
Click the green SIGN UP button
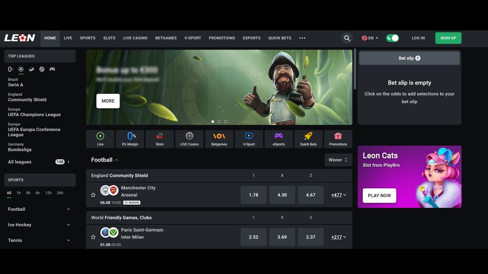click(448, 38)
